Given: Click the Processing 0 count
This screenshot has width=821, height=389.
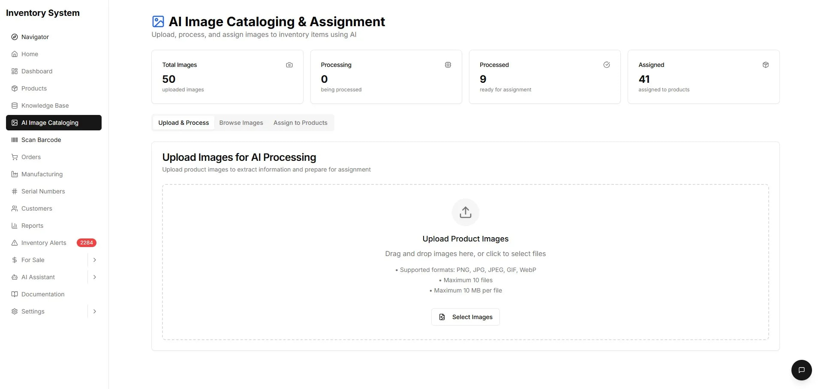Looking at the screenshot, I should click(324, 79).
